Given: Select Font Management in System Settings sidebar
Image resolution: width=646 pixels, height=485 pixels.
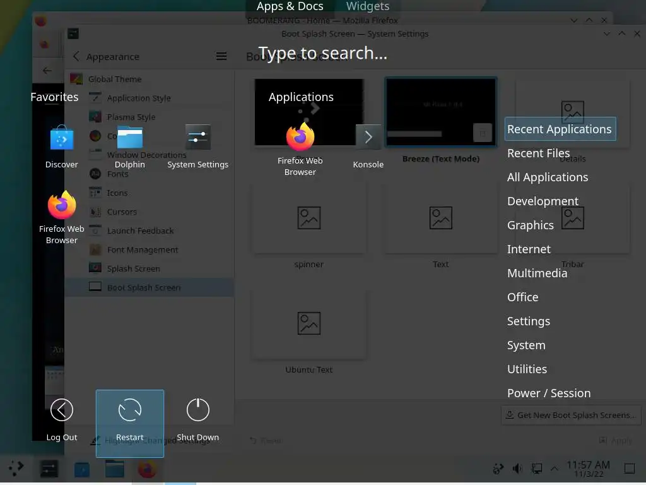Looking at the screenshot, I should click(149, 249).
